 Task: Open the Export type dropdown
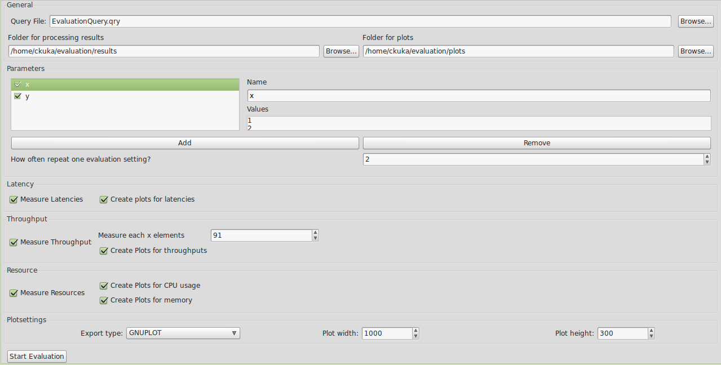183,333
